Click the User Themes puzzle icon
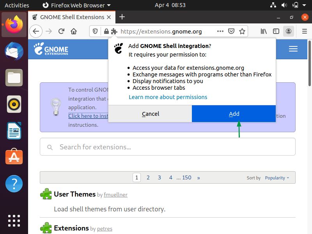The height and width of the screenshot is (234, 312). click(x=46, y=194)
